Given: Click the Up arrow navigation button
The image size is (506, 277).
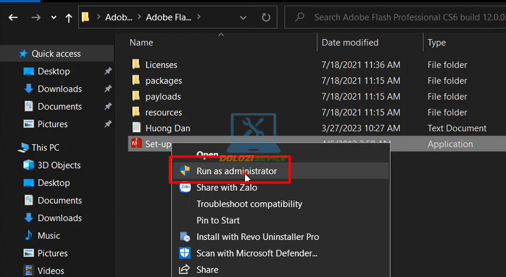Looking at the screenshot, I should click(x=68, y=17).
